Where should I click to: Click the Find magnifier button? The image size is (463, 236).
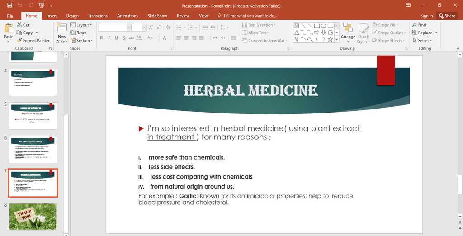click(x=419, y=25)
